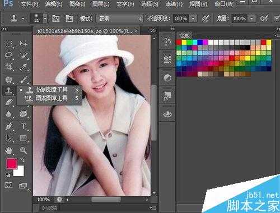
Task: Open the Brush panel toggle in options bar
Action: tap(55, 18)
